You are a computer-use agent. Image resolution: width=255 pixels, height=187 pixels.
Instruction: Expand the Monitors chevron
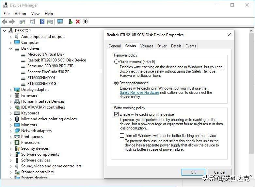(10, 125)
